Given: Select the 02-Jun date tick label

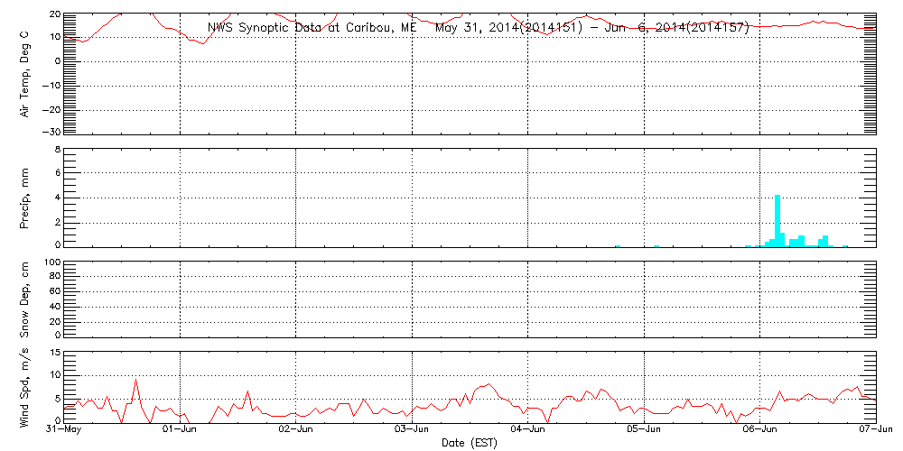Looking at the screenshot, I should point(295,430).
